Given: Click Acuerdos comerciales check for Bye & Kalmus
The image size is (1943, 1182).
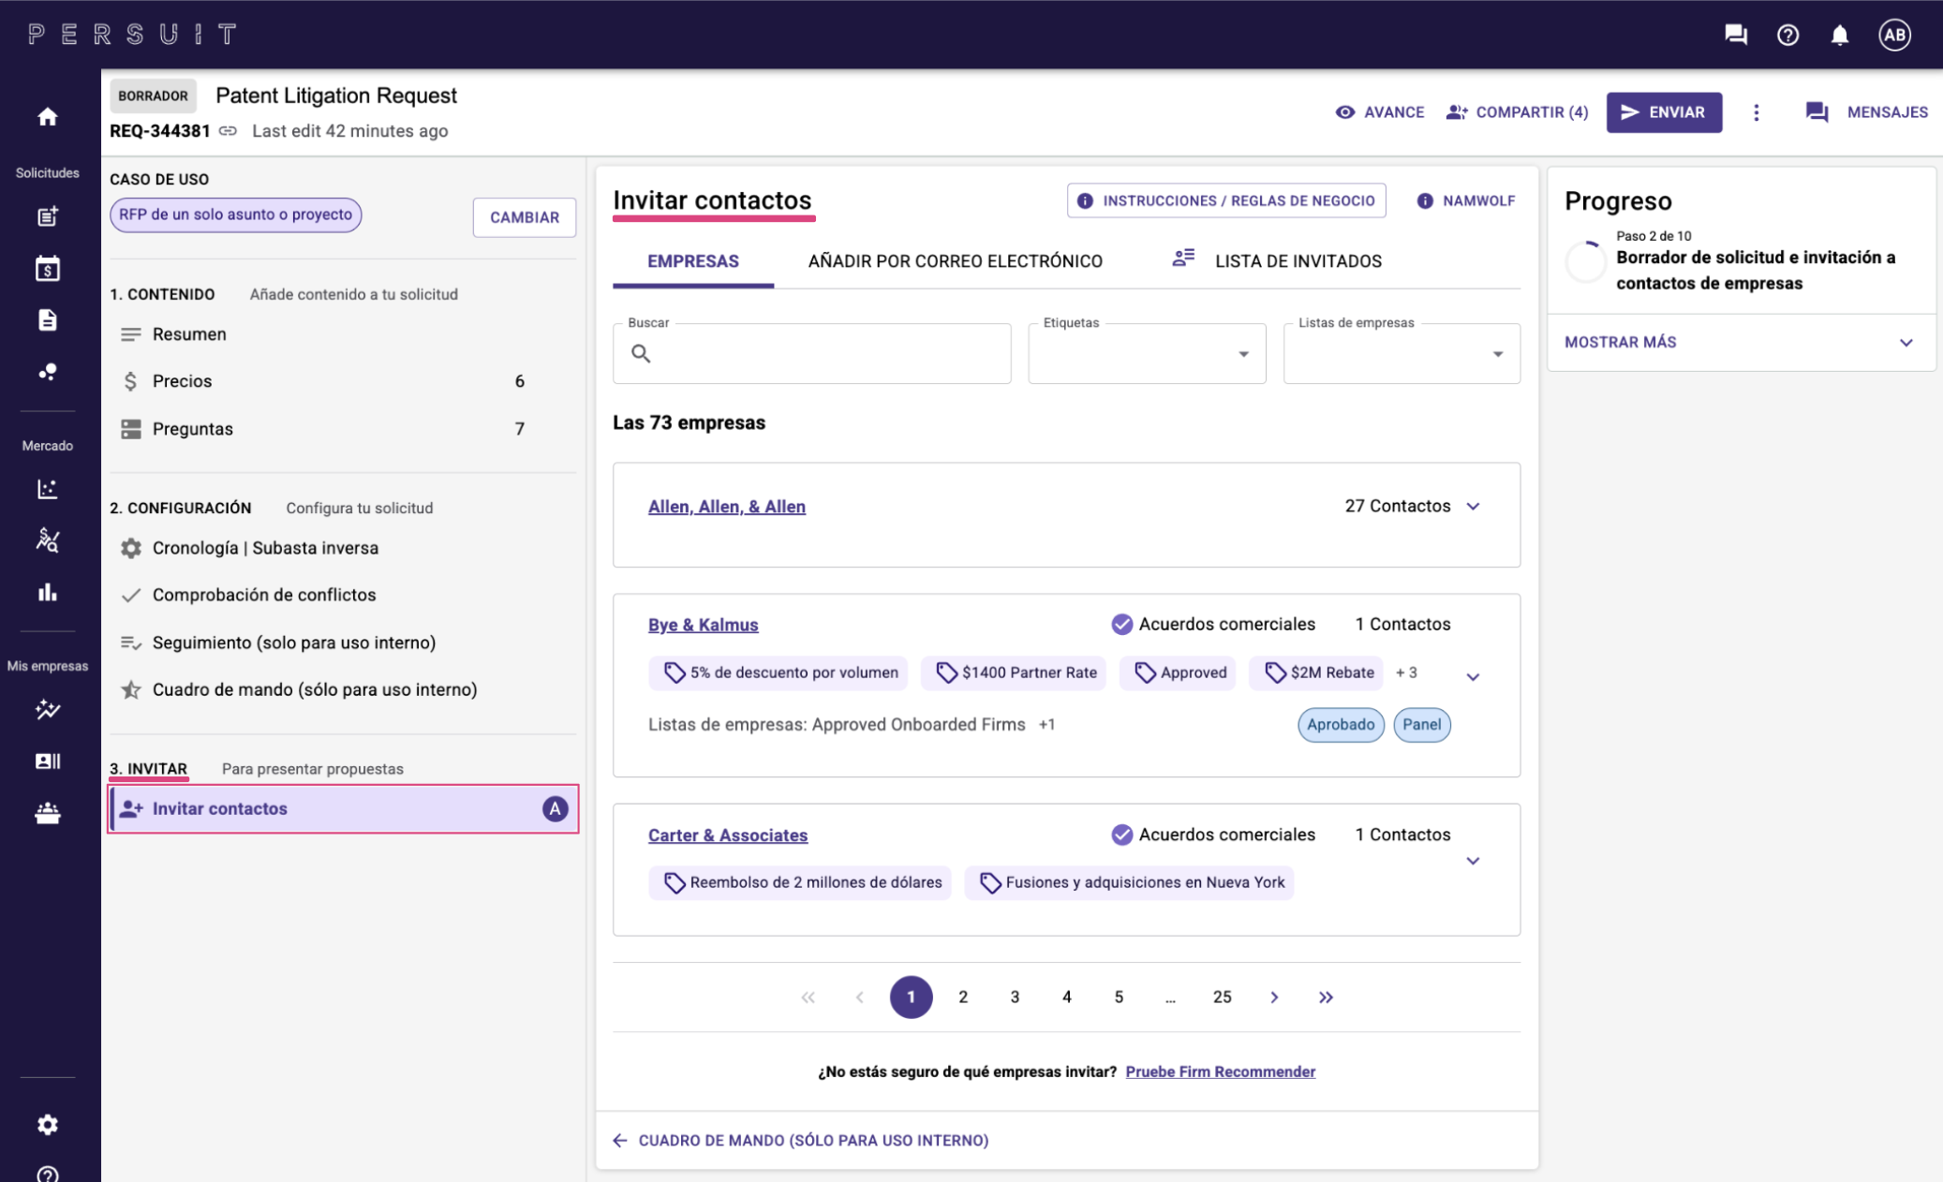Looking at the screenshot, I should point(1121,624).
